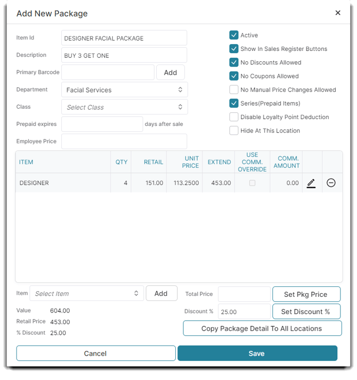The height and width of the screenshot is (380, 357).
Task: Focus the Total Price field
Action: [x=244, y=294]
